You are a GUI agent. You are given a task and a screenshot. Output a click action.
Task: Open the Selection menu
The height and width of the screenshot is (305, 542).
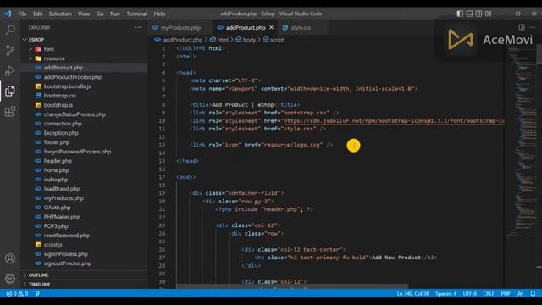coord(60,14)
